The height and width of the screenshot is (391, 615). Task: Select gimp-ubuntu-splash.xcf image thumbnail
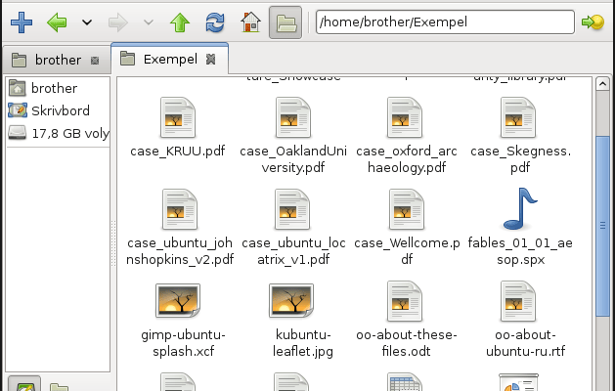pyautogui.click(x=178, y=301)
